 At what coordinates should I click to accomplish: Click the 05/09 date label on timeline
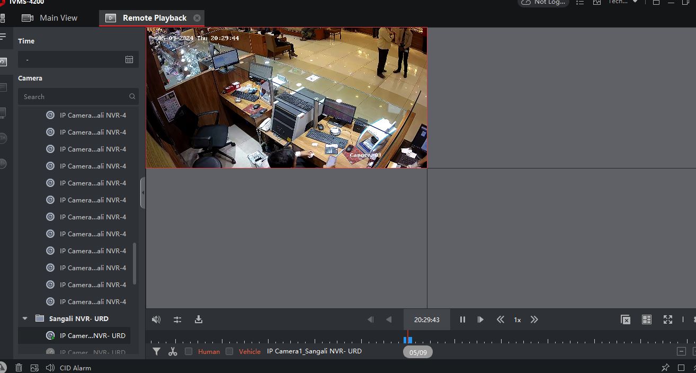(418, 352)
